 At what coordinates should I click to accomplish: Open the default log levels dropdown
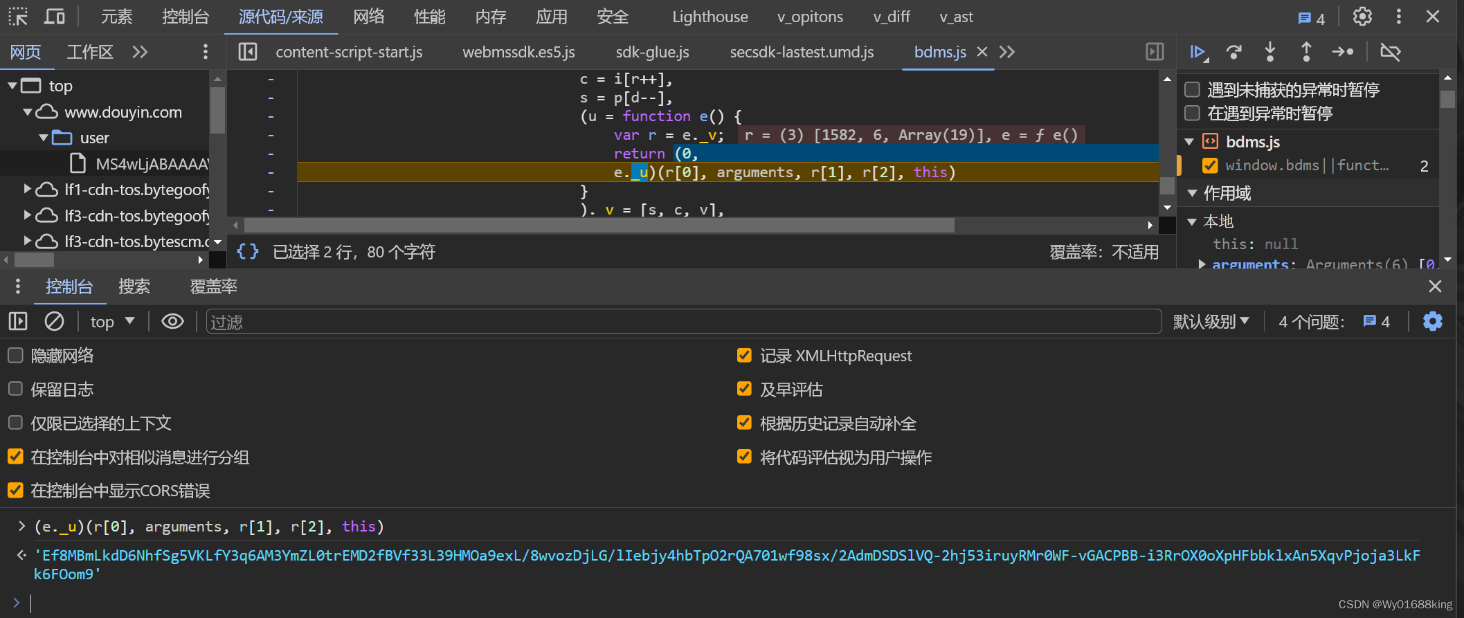coord(1211,322)
